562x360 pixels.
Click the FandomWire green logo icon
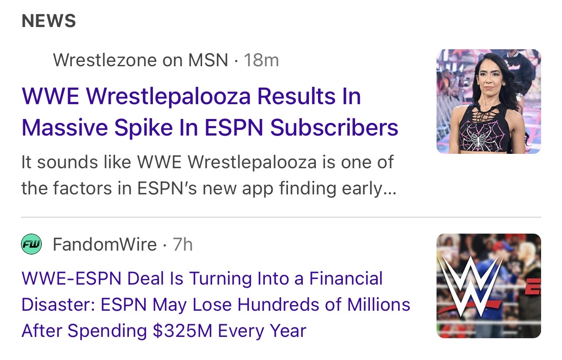tap(31, 245)
